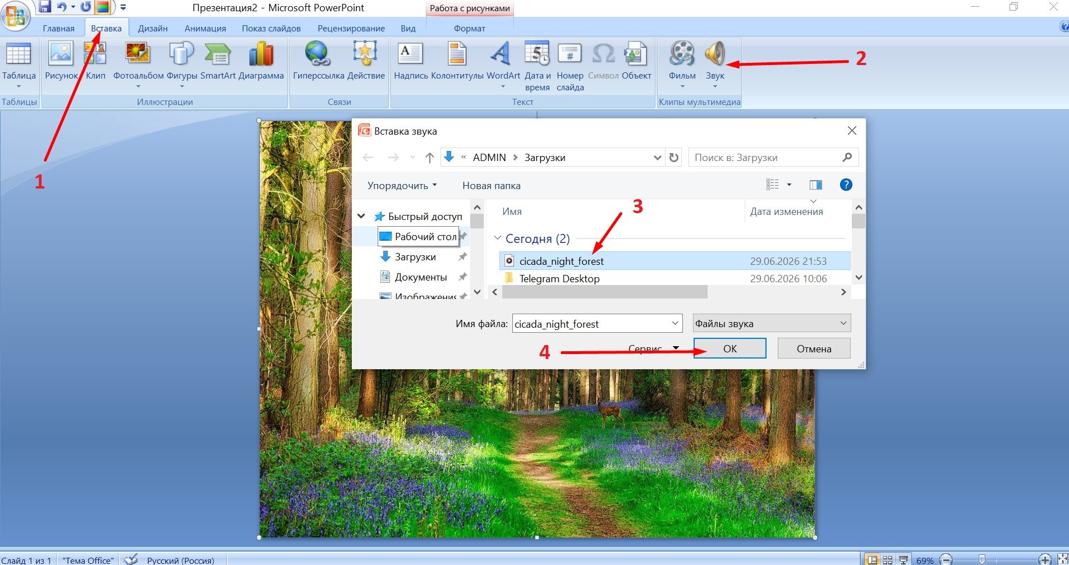Open the view options dropdown arrow
Viewport: 1069px width, 565px height.
(789, 185)
